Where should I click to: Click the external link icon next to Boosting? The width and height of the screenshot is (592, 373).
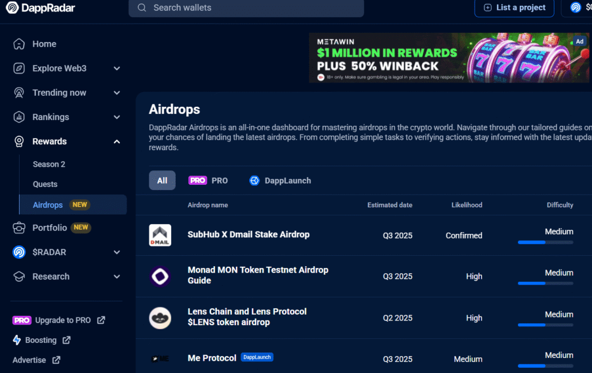(66, 340)
